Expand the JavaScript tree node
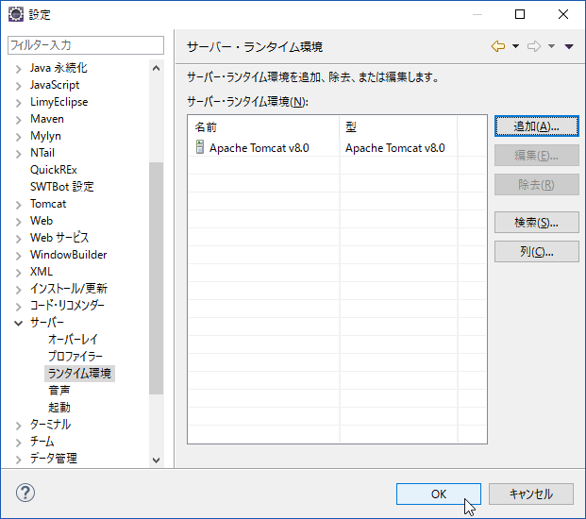Image resolution: width=586 pixels, height=519 pixels. pos(18,86)
